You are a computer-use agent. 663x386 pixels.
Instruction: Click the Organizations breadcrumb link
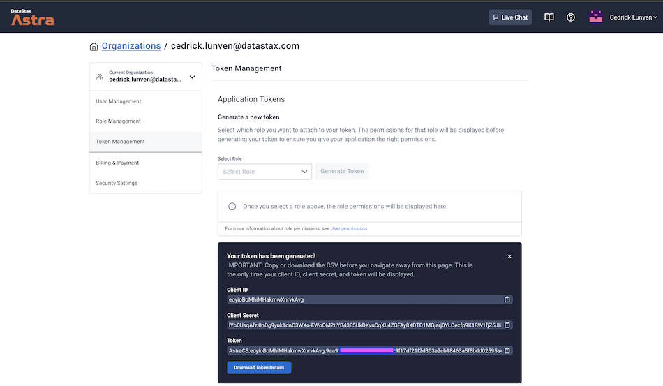click(x=131, y=46)
